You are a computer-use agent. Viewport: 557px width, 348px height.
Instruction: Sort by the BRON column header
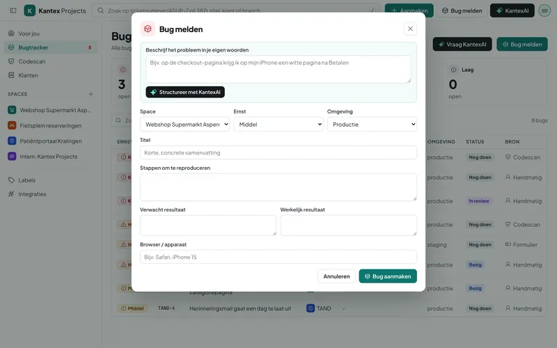tap(512, 142)
